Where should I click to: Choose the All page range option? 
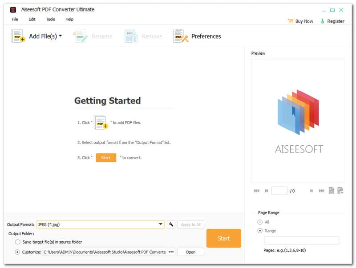(260, 222)
